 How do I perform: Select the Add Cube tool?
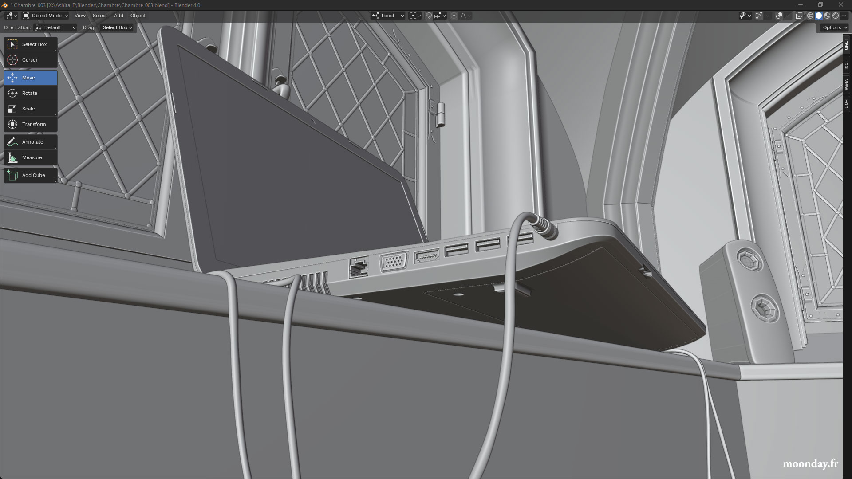click(x=33, y=175)
